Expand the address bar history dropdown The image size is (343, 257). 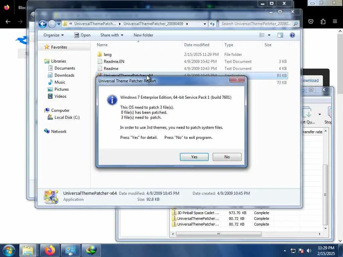pos(205,24)
